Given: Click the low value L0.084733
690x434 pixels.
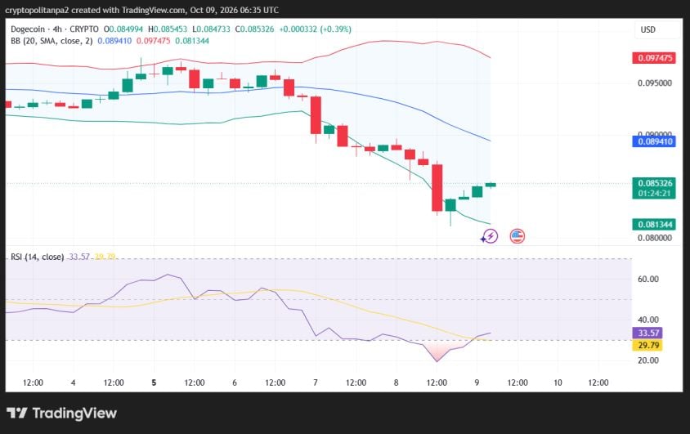Looking at the screenshot, I should click(211, 29).
